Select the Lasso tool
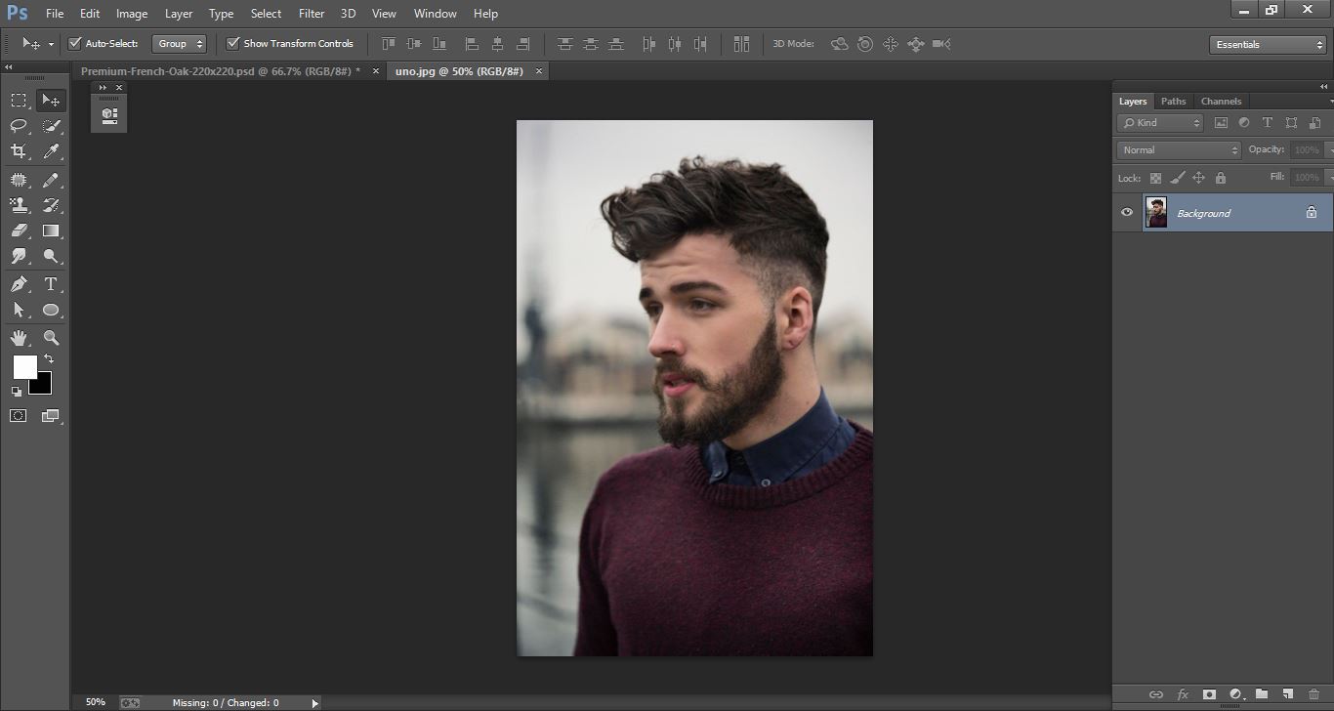The image size is (1334, 711). [19, 125]
